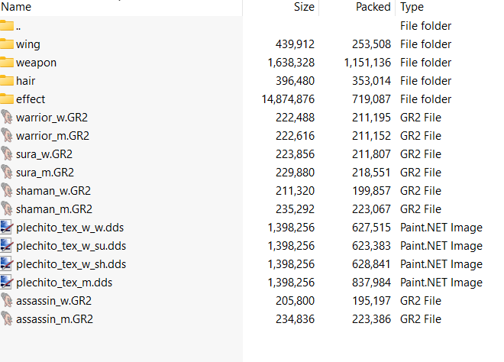Select the effect folder icon
Image resolution: width=504 pixels, height=362 pixels.
[7, 99]
